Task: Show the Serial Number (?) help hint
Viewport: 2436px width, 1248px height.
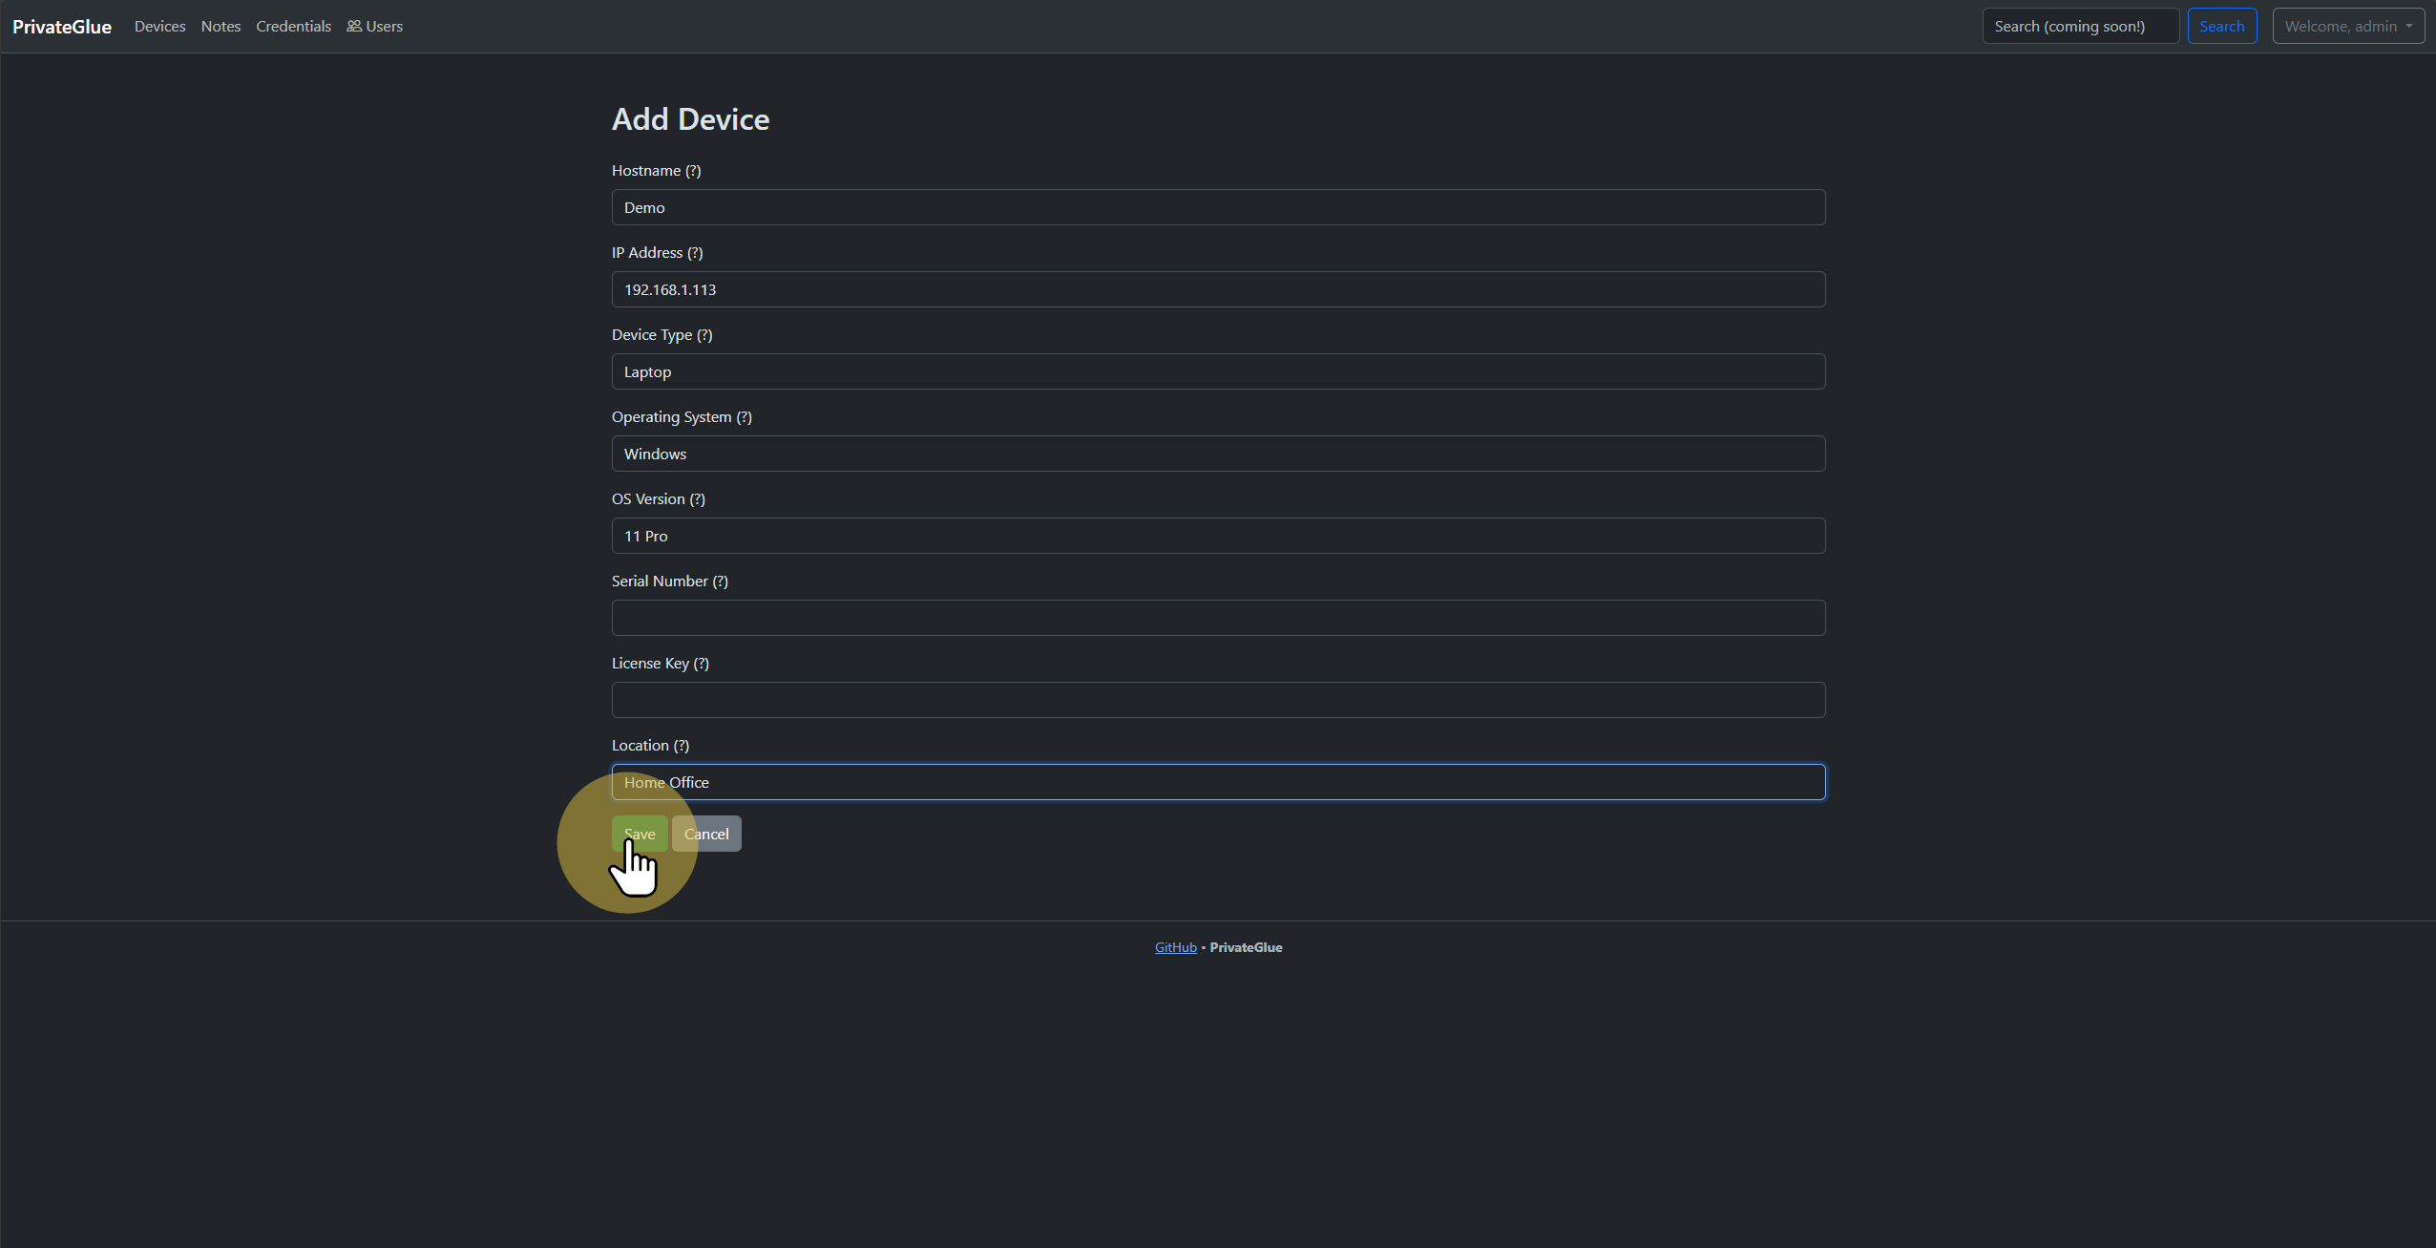Action: pos(721,582)
